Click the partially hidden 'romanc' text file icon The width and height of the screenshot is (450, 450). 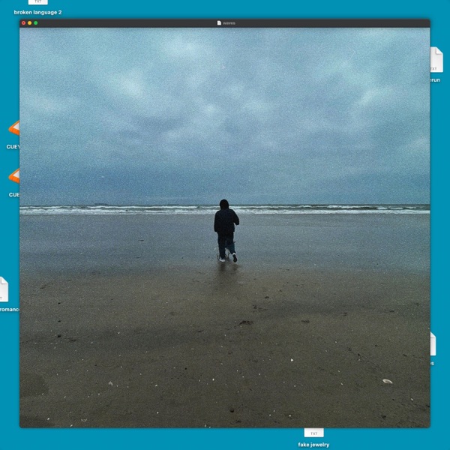click(4, 289)
